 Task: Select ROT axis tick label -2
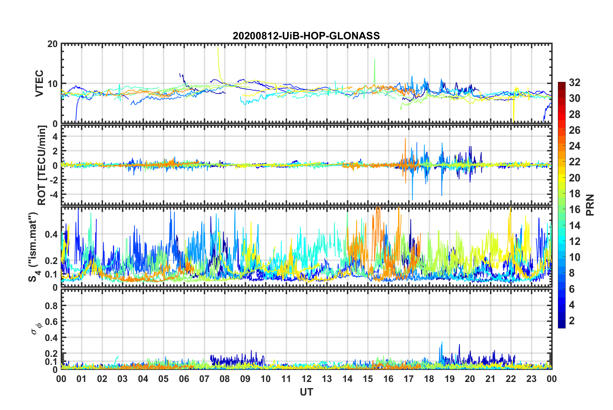pos(54,180)
